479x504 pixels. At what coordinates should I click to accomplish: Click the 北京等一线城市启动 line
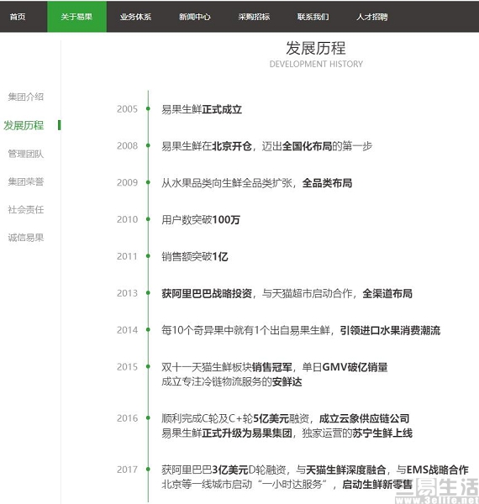coord(287,485)
